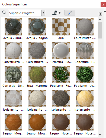This screenshot has height=138, width=106.
Task: Select the Copertura - L... surface thumbnail
Action: pos(85,51)
